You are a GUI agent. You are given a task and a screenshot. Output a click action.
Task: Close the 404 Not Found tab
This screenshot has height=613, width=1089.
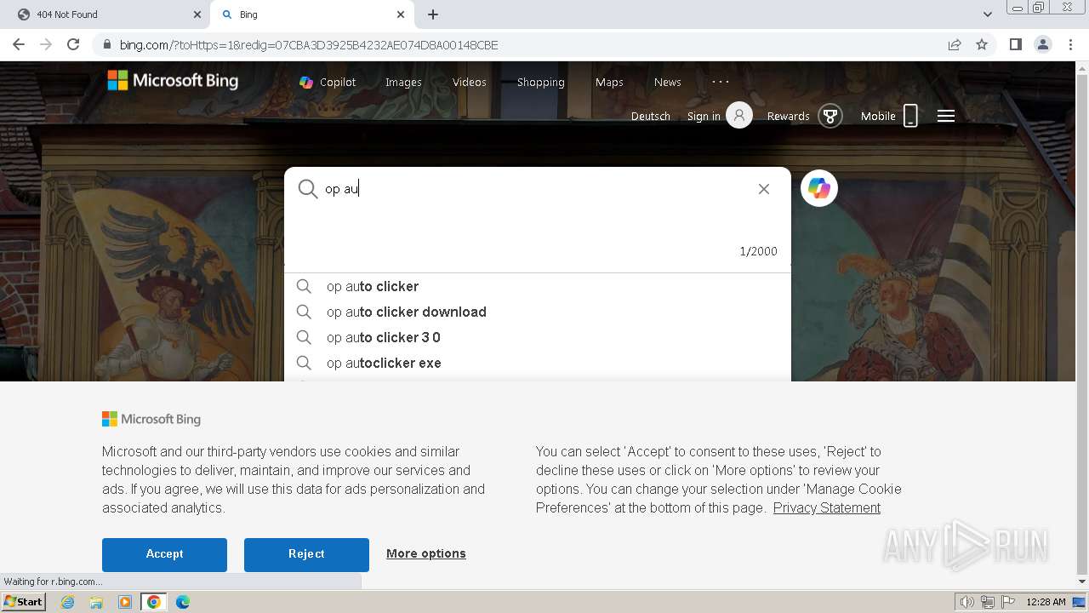point(197,14)
